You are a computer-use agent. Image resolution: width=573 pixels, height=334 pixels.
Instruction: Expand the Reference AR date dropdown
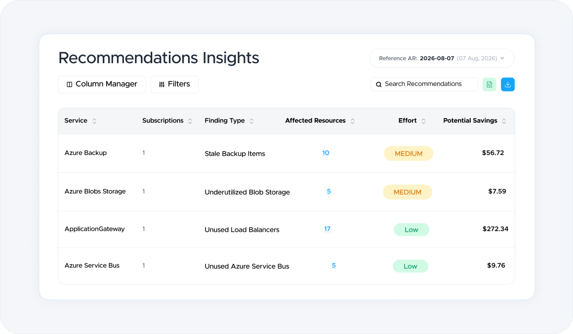pyautogui.click(x=442, y=58)
